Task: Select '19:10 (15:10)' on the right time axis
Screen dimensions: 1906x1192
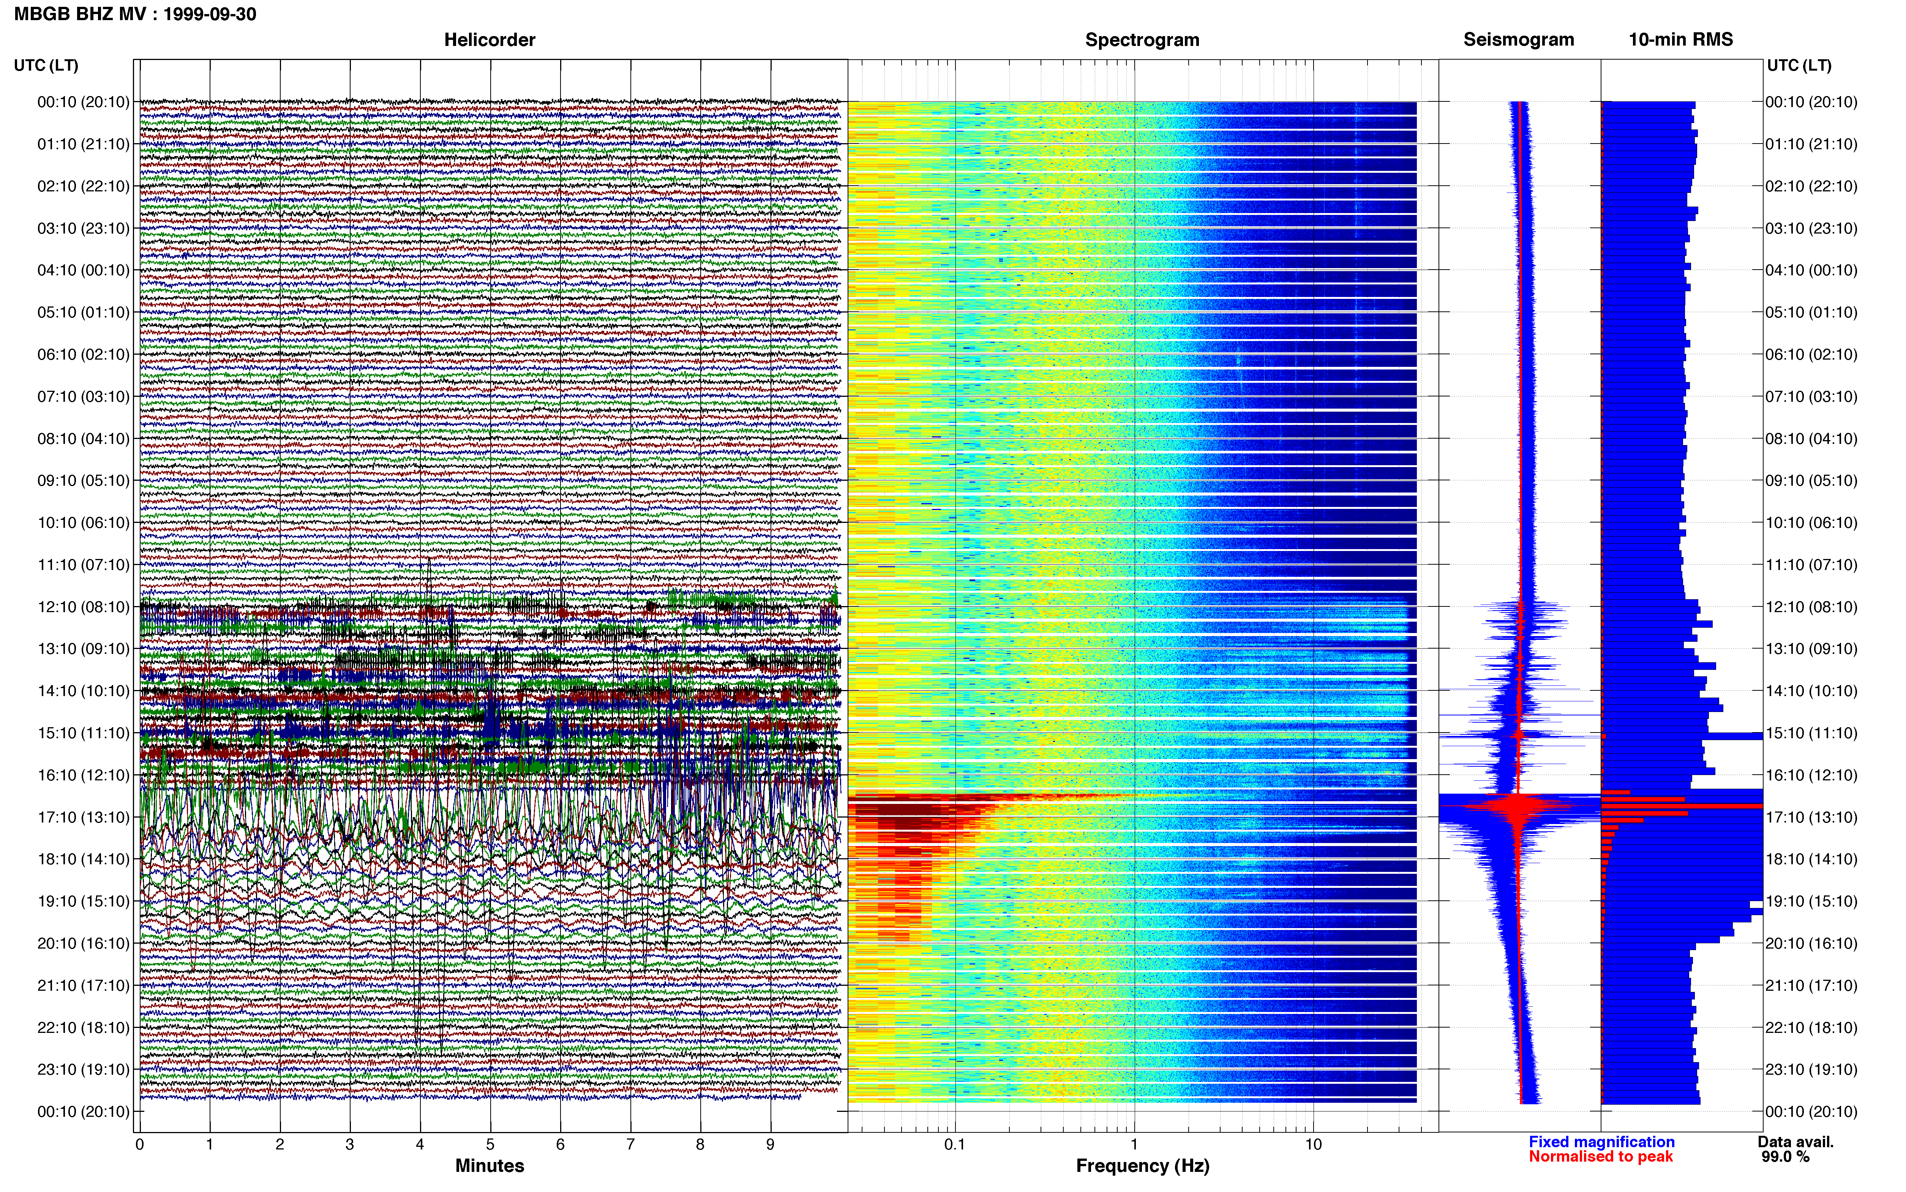Action: pos(1811,901)
